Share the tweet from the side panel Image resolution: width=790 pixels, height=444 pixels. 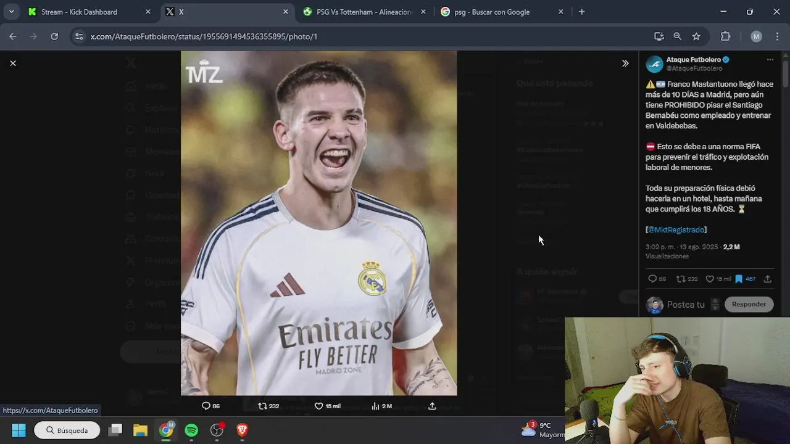click(768, 279)
